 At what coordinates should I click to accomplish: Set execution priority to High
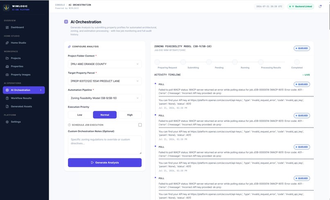[x=130, y=115]
